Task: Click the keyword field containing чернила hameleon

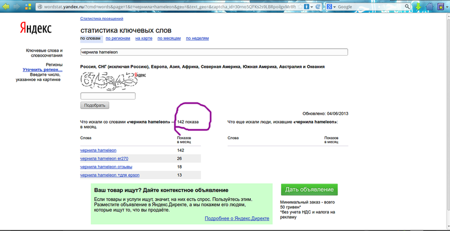Action: [x=214, y=52]
